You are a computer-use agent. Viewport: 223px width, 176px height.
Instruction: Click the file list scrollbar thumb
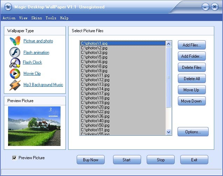(x=168, y=77)
